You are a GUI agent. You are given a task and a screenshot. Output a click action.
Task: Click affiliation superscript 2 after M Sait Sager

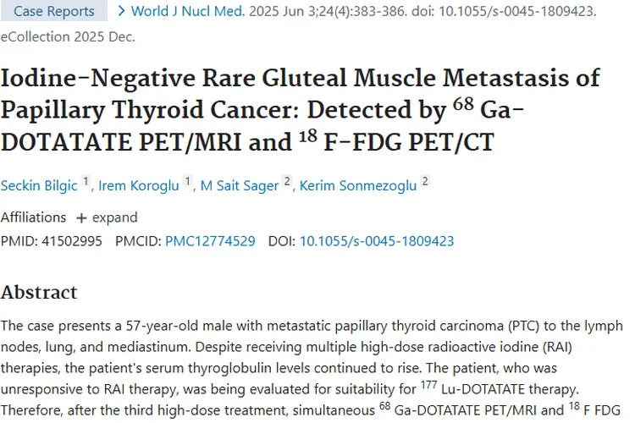pyautogui.click(x=286, y=182)
